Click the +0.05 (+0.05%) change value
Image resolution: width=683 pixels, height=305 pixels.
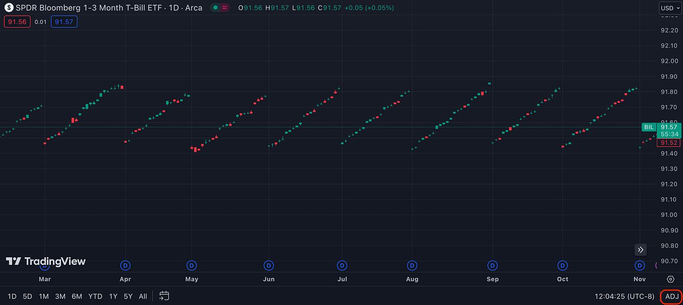tap(369, 8)
